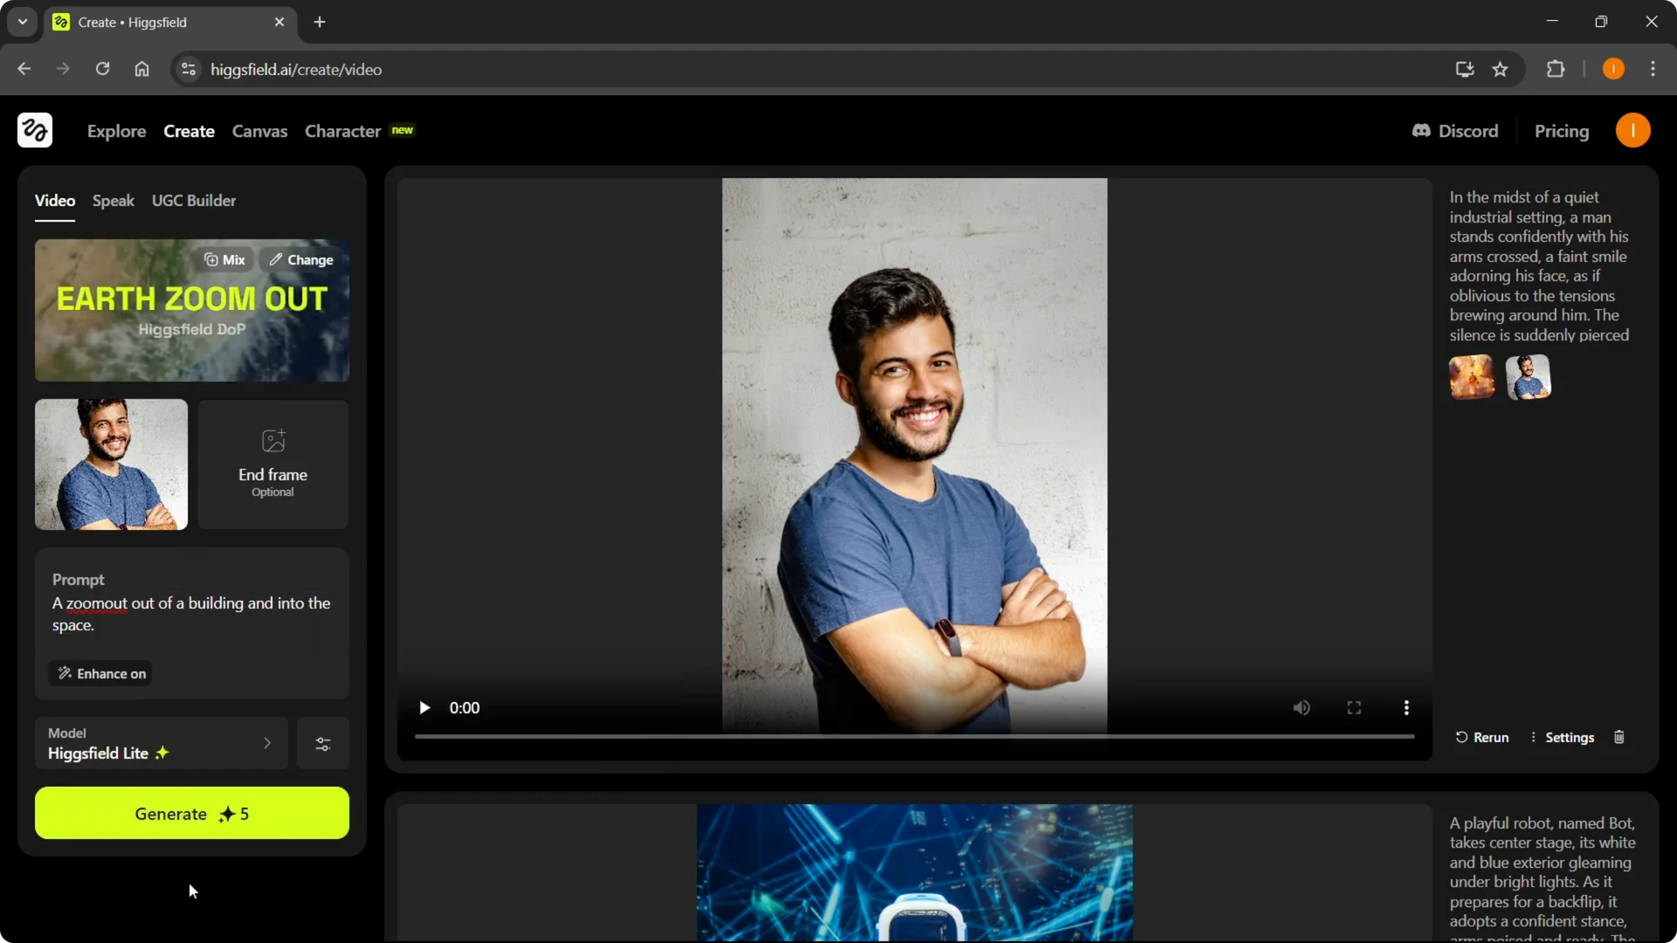
Task: Open the Character page with new badge
Action: pos(342,131)
